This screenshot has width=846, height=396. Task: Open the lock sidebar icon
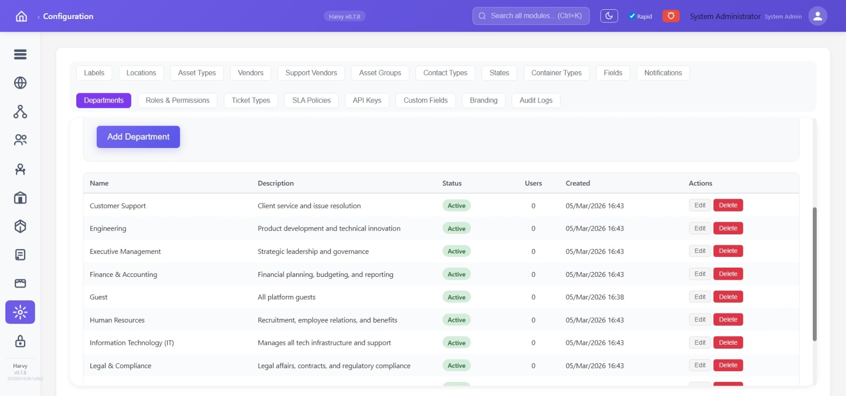(x=20, y=341)
